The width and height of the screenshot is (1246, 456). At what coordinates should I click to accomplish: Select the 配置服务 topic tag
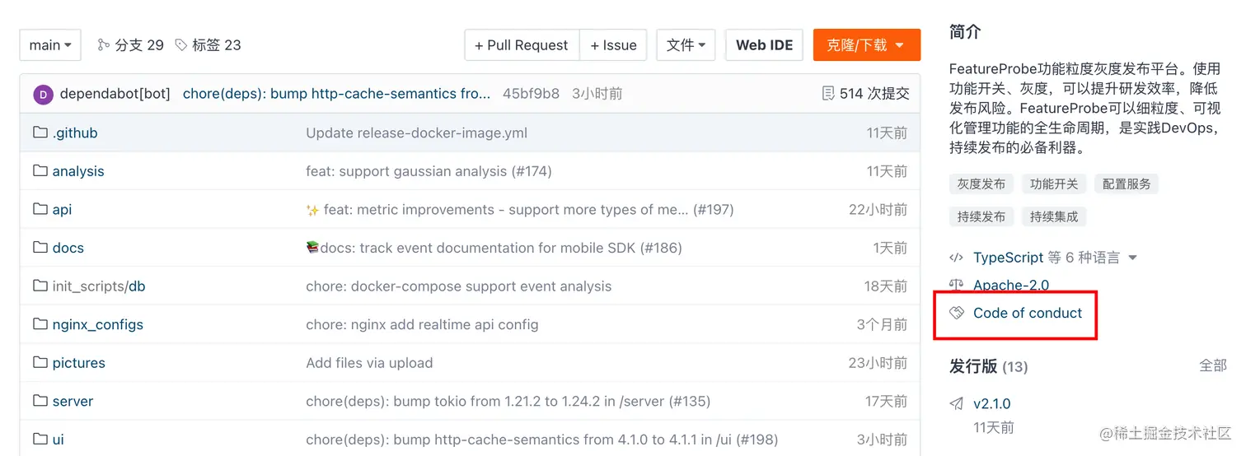tap(1127, 184)
